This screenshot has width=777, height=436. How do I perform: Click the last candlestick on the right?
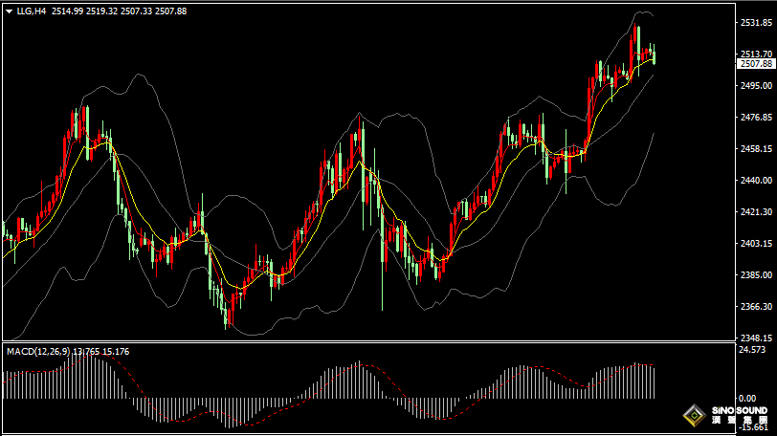pos(654,56)
